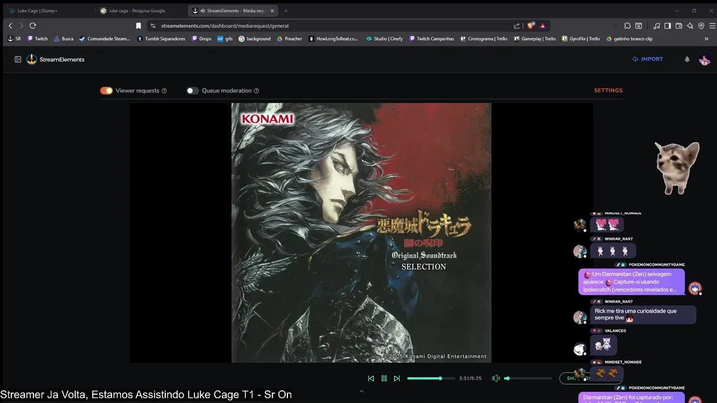Open SR bookmark
This screenshot has width=717, height=403.
pos(14,39)
